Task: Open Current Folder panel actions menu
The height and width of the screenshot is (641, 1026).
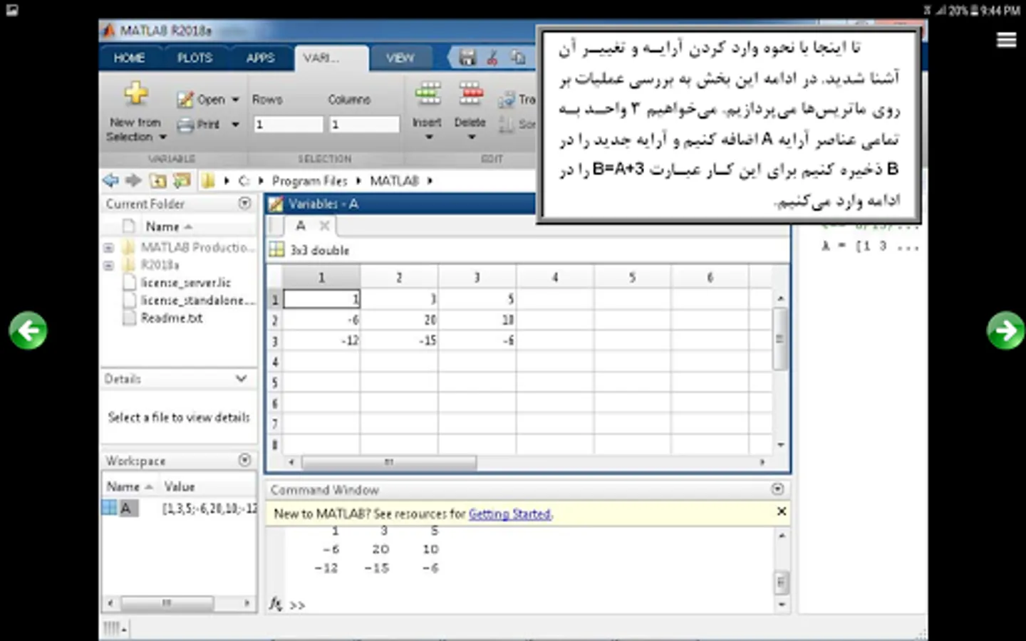Action: 244,203
